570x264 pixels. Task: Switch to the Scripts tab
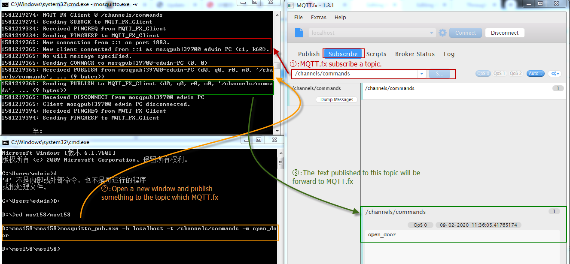point(376,54)
